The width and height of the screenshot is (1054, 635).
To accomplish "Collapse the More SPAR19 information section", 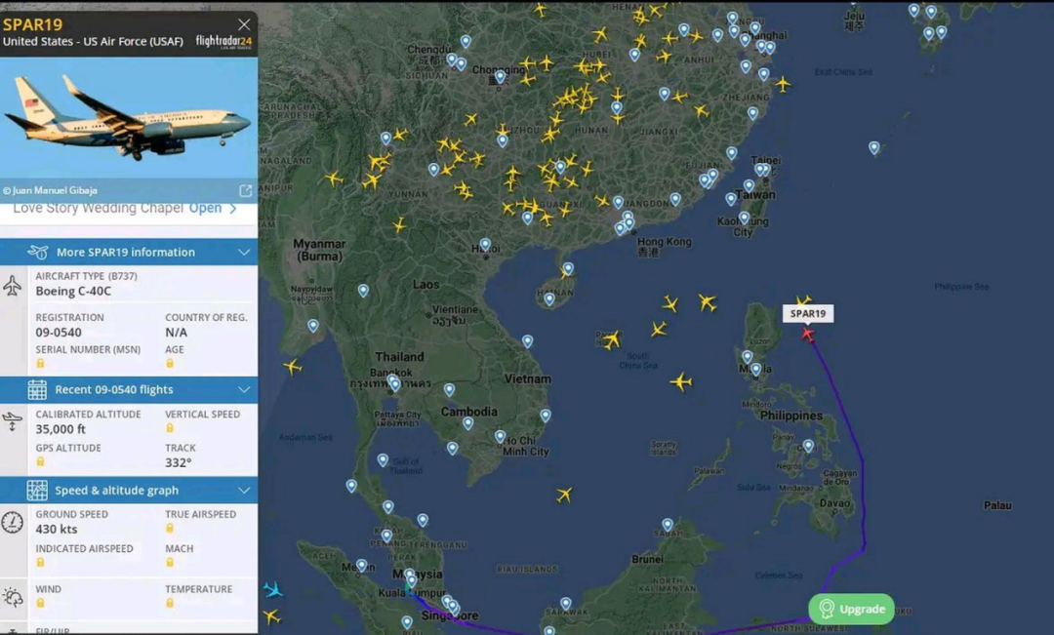I will tap(246, 251).
